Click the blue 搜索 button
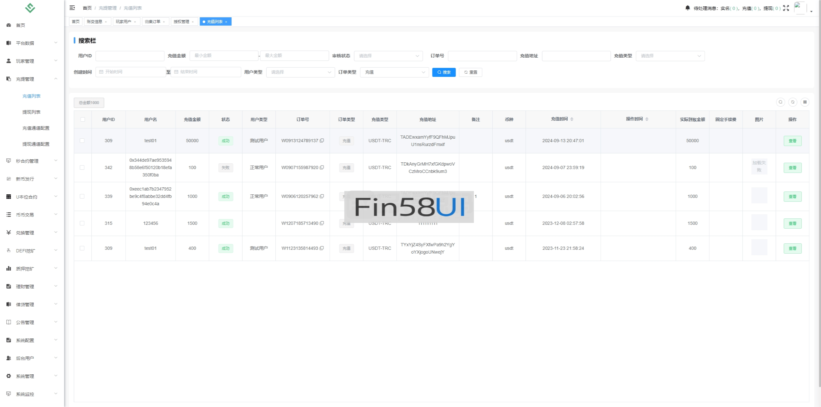821x407 pixels. point(444,72)
